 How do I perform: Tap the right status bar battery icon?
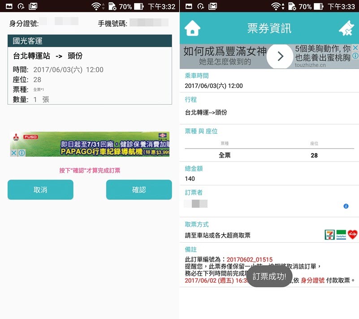(x=319, y=6)
